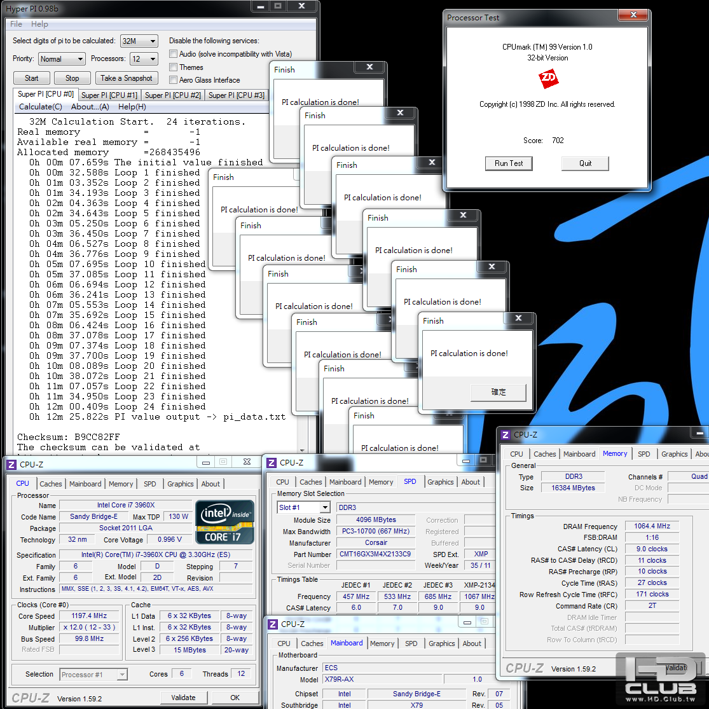Image resolution: width=709 pixels, height=709 pixels.
Task: Click the Z icon of the CPU-Z CPU tab window
Action: pos(11,464)
